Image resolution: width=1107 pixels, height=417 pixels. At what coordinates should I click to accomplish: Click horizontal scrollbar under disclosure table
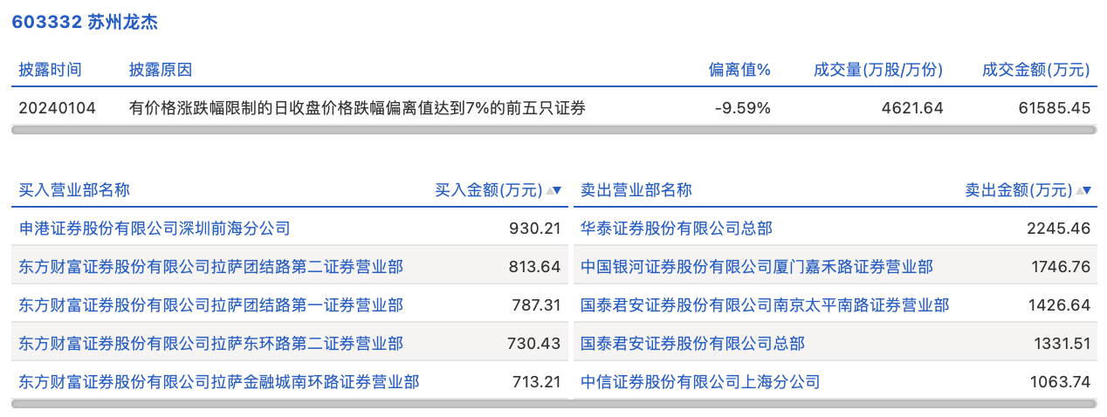[553, 130]
